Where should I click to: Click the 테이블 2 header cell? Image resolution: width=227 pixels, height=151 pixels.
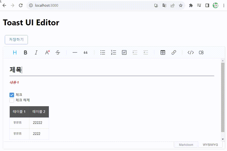[x=39, y=112]
